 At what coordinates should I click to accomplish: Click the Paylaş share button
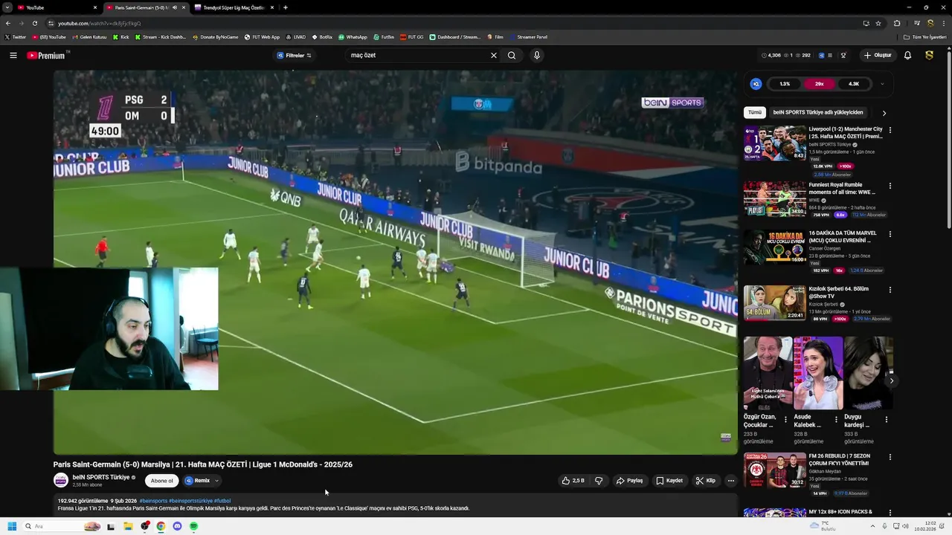pos(629,481)
